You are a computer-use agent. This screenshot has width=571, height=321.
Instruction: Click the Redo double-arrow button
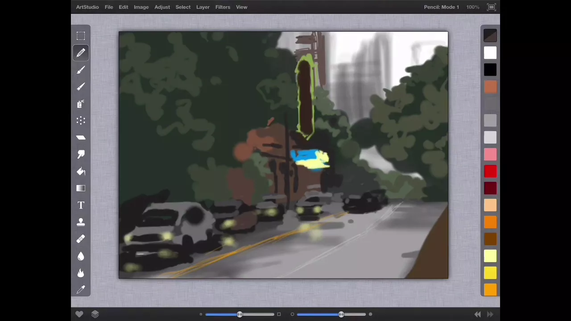tap(490, 314)
